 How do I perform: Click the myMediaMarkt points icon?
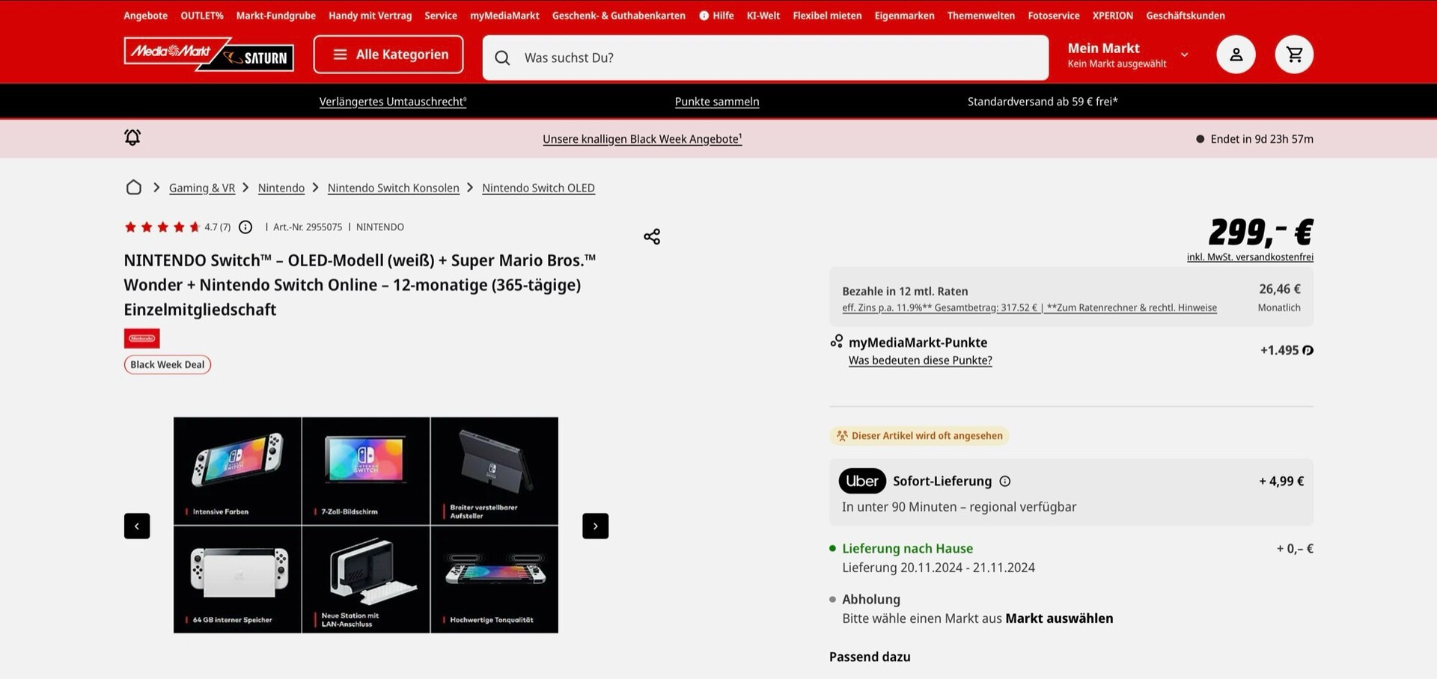point(837,342)
